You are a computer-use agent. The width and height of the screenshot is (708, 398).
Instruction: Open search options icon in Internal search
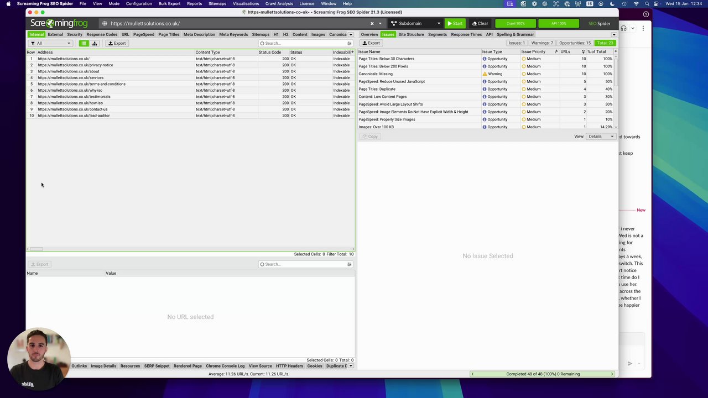(349, 43)
